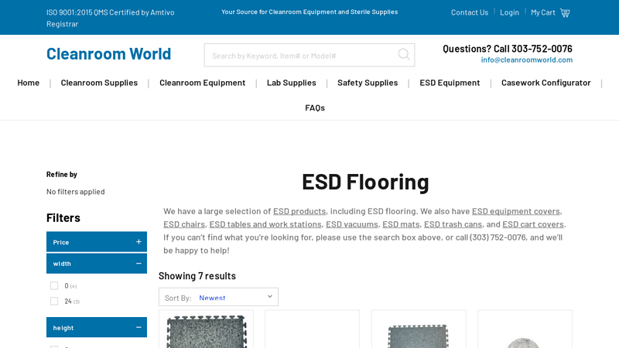Follow the ESD chairs link
Image resolution: width=619 pixels, height=348 pixels.
coord(184,224)
